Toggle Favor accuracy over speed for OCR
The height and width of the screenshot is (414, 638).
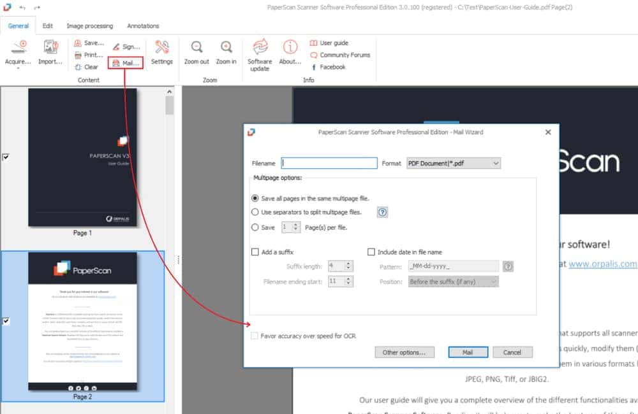coord(255,336)
